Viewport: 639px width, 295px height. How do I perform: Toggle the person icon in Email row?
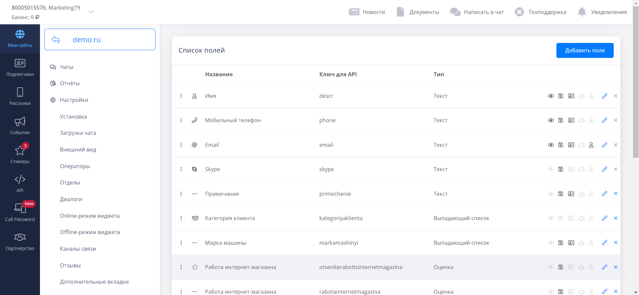click(591, 145)
